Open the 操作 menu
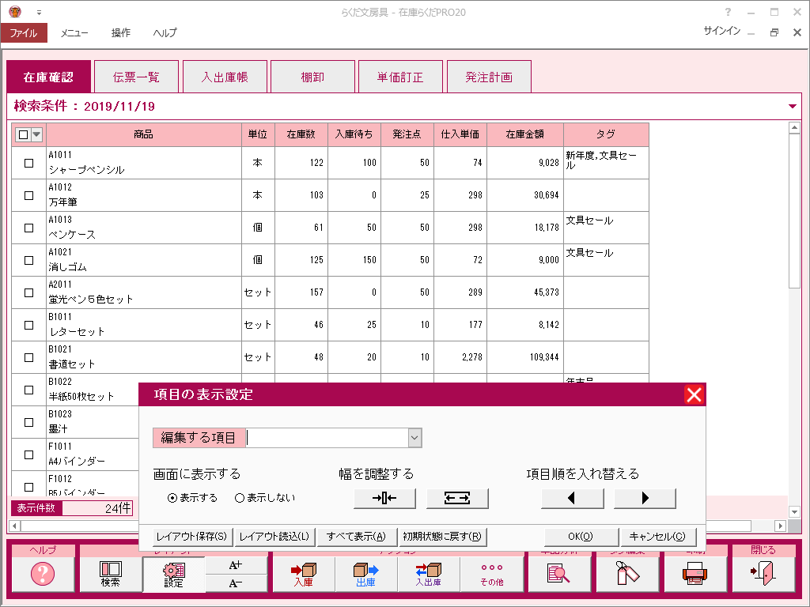The image size is (810, 607). pyautogui.click(x=121, y=33)
